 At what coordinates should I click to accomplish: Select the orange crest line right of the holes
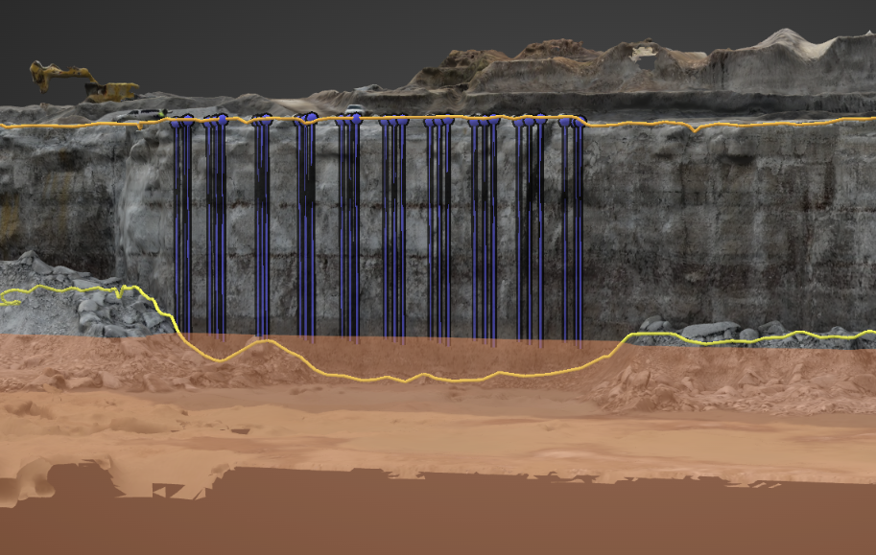[x=768, y=122]
